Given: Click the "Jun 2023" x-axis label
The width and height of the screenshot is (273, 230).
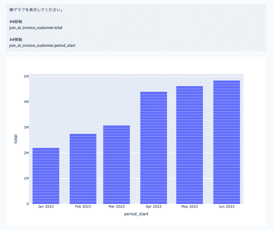Looking at the screenshot, I should pyautogui.click(x=227, y=206).
